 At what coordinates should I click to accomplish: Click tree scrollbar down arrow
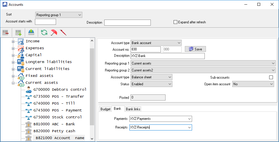[x=92, y=139]
